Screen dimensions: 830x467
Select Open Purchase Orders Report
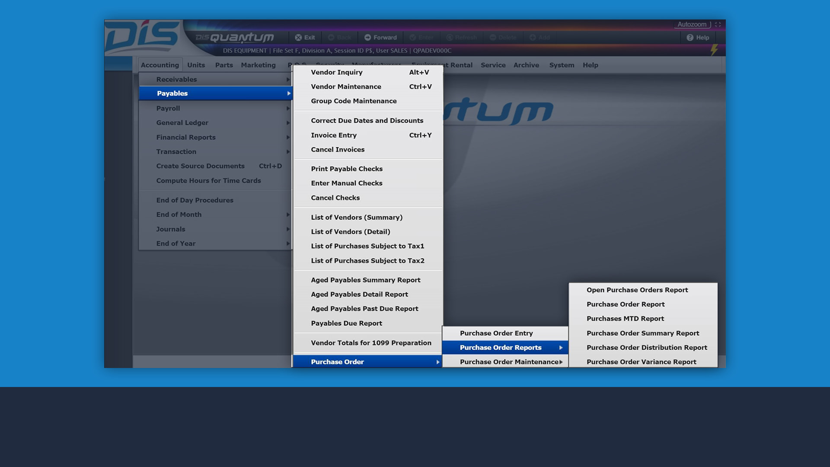click(x=637, y=290)
